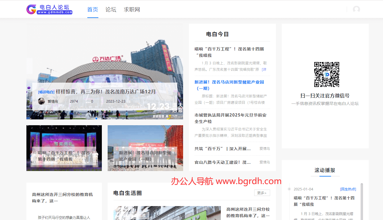Click the 孩子们天马行空的想象力 excerpt

[64, 217]
